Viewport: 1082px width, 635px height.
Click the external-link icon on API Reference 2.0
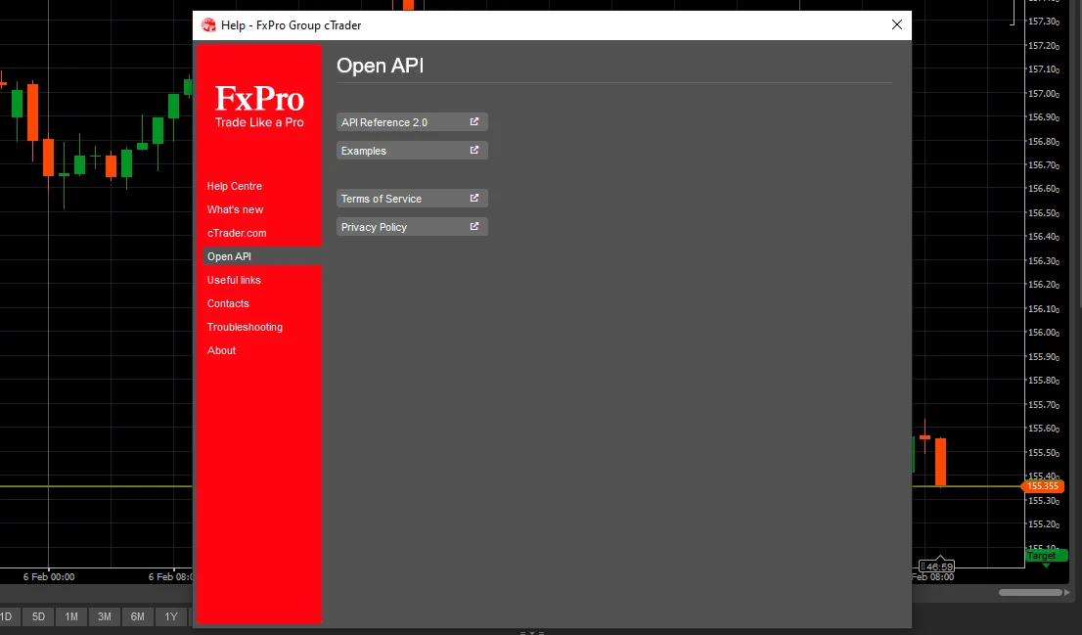(476, 121)
